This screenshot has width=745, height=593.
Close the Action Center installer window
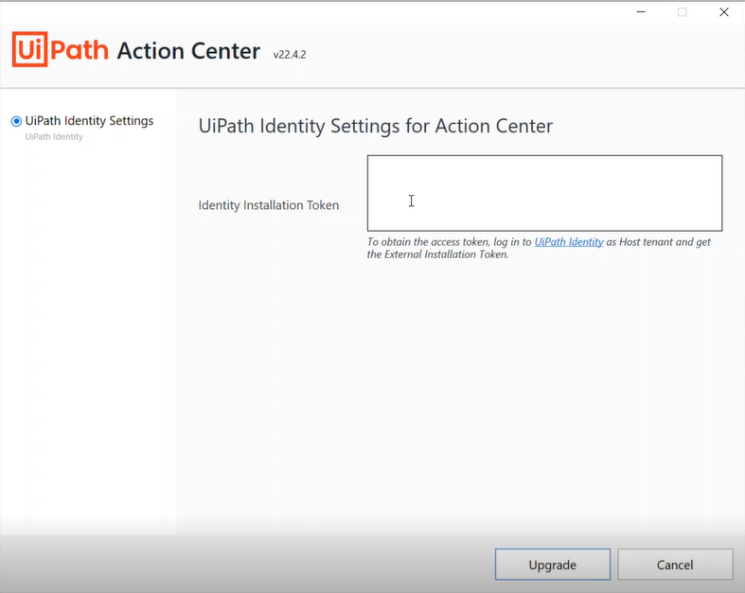point(723,12)
